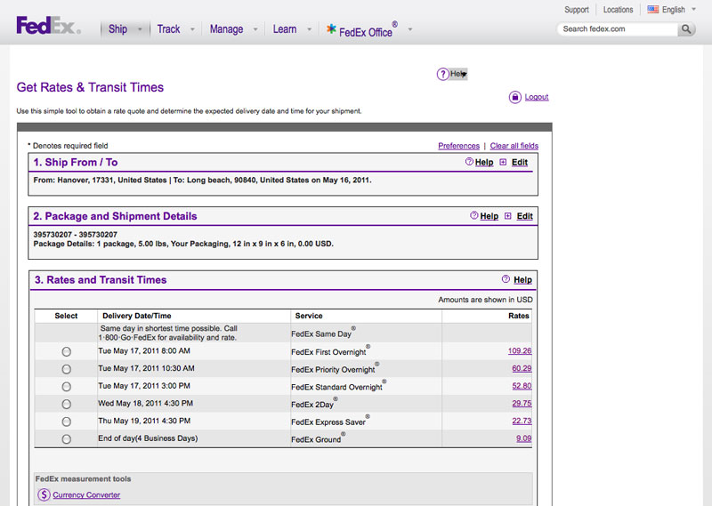Click plus icon beside Edit in Ship From / To
Viewport: 712px width, 506px height.
[503, 162]
